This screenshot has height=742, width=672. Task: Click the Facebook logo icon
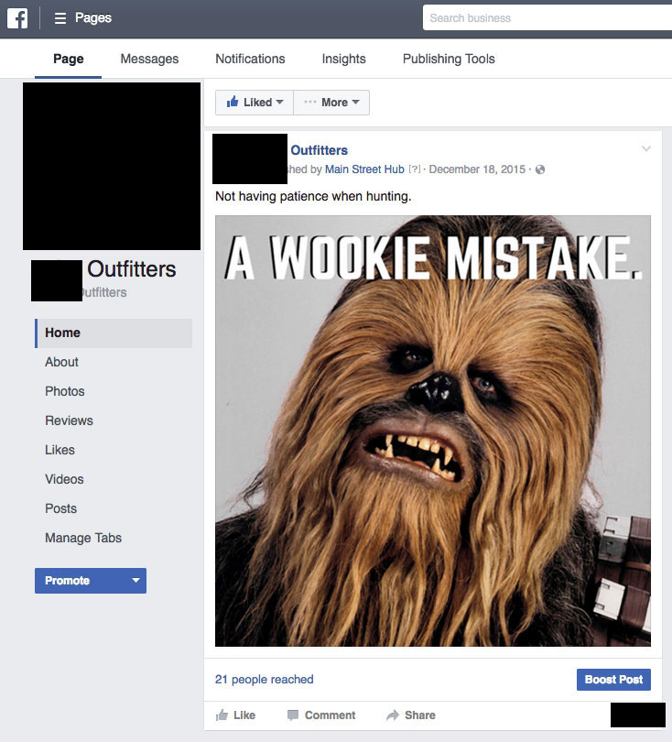click(17, 18)
